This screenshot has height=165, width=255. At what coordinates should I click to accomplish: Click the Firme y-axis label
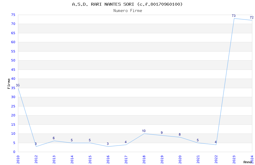pos(9,84)
